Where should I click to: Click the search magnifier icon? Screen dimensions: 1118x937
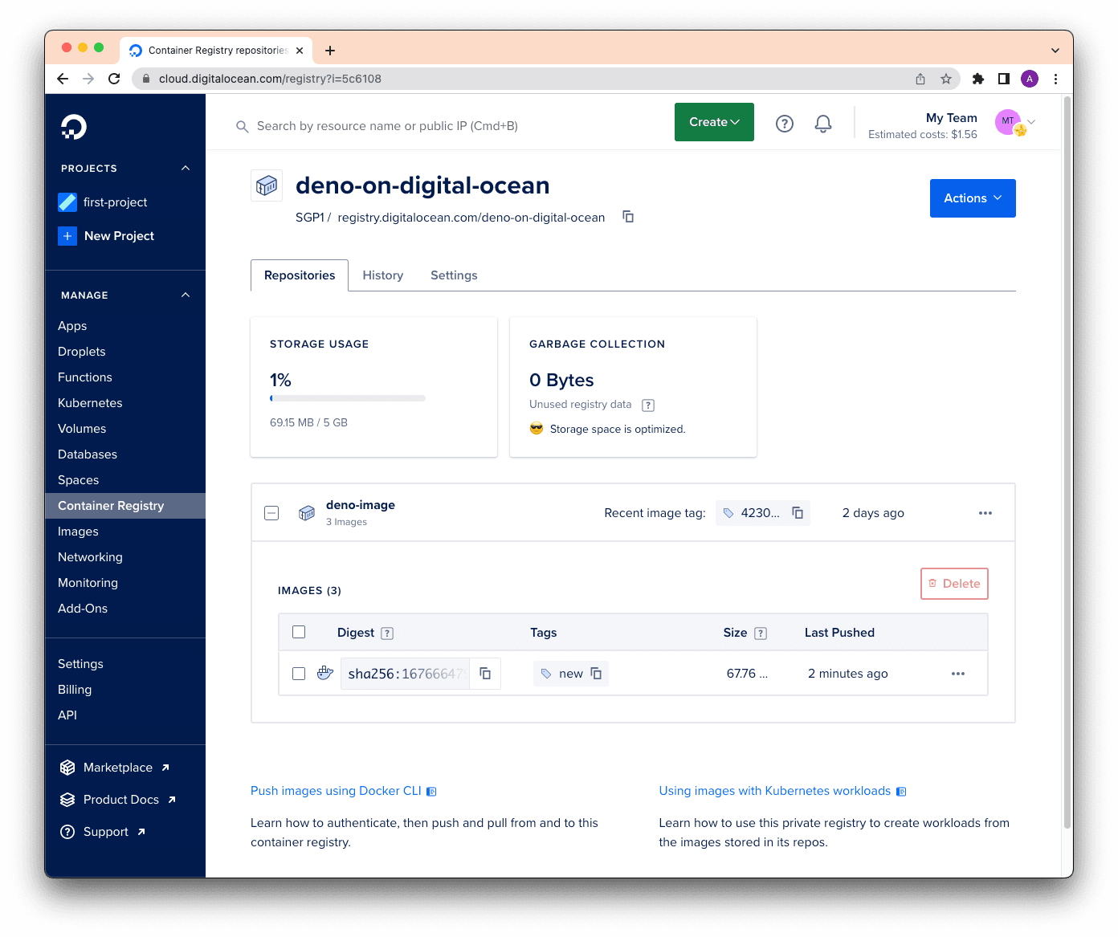[x=242, y=127]
